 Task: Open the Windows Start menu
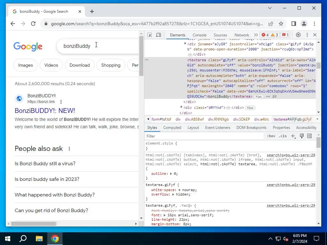(x=8, y=239)
